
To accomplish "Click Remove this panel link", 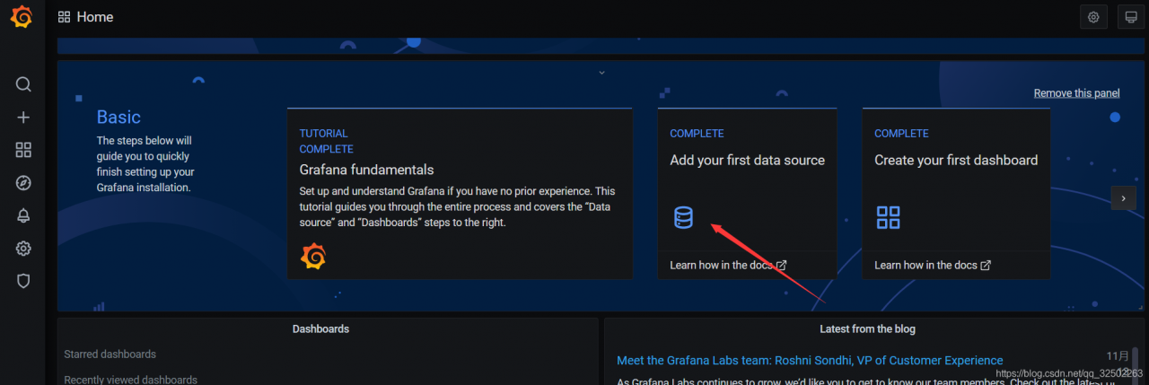I will pos(1076,93).
